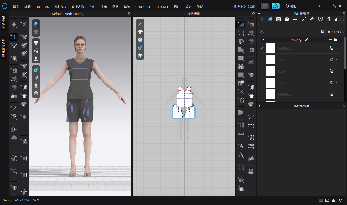The image size is (347, 205).
Task: Open the 編輯 menu
Action: pos(27,7)
